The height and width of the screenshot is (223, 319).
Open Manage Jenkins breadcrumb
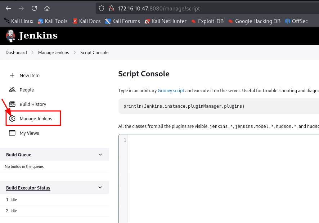click(x=54, y=53)
